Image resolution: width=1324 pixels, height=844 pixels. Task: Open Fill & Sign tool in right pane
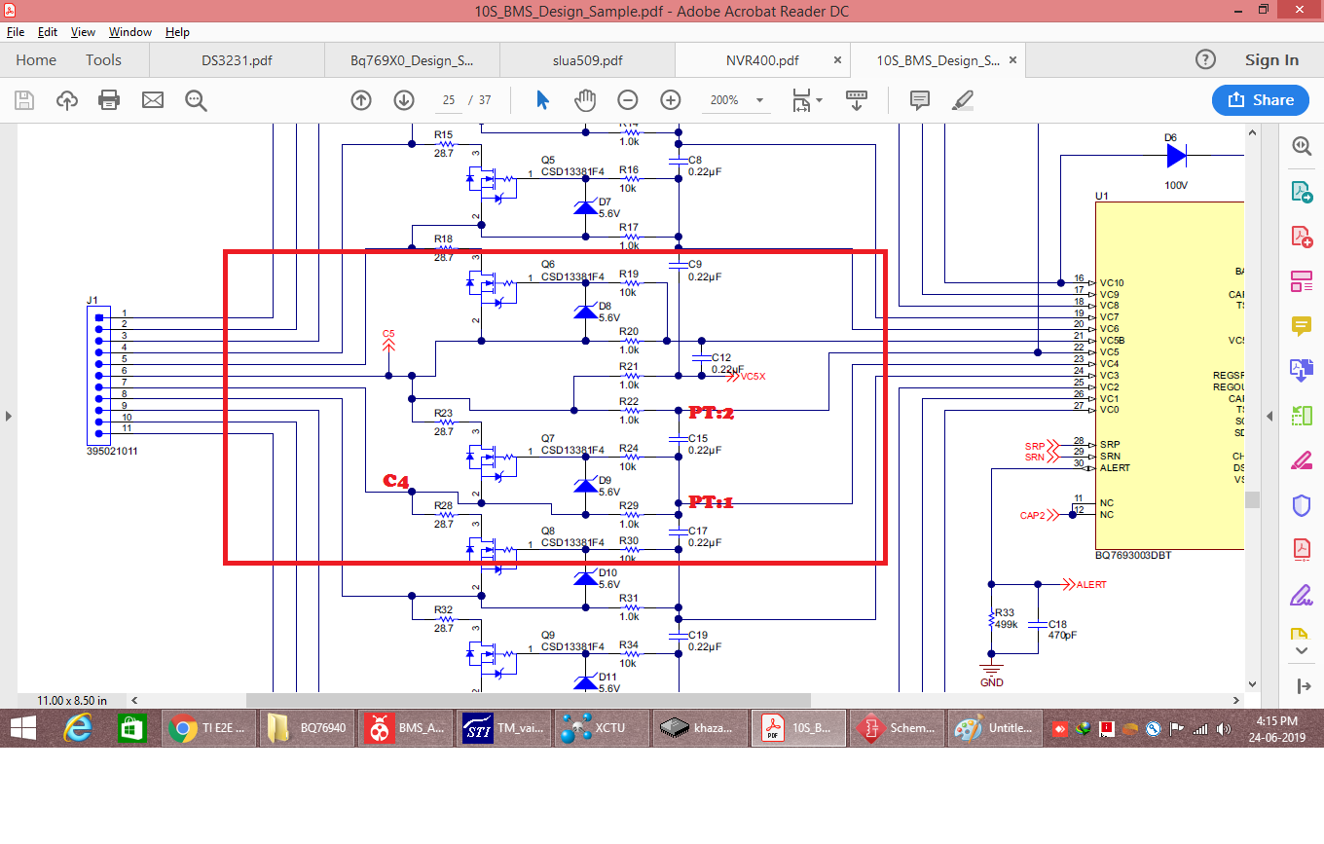coord(1302,595)
